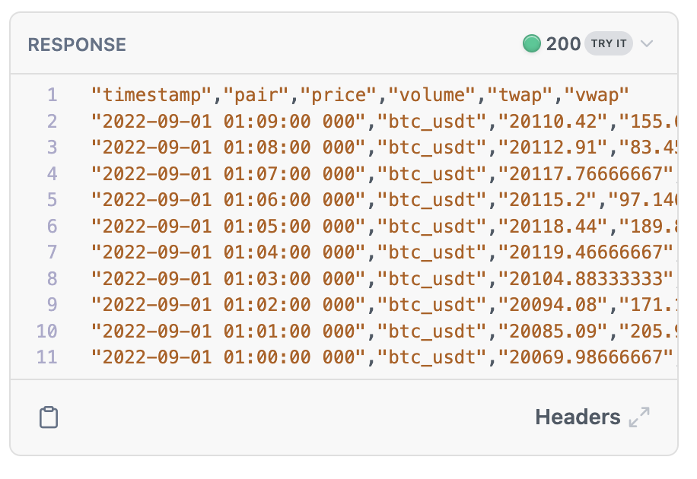
Task: Click the price value "20115.2"
Action: click(547, 200)
